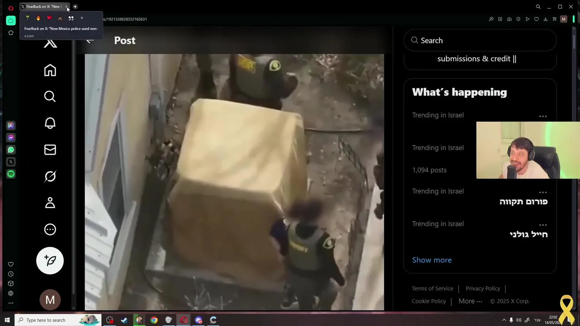Screen dimensions: 580x326
Task: Click the police video in the post
Action: (x=234, y=182)
